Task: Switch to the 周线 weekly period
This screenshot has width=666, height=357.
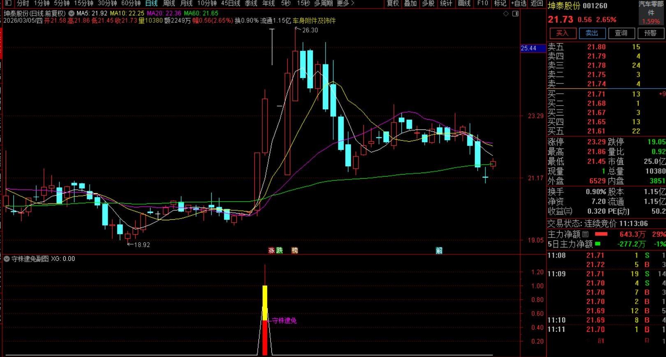Action: (x=169, y=3)
